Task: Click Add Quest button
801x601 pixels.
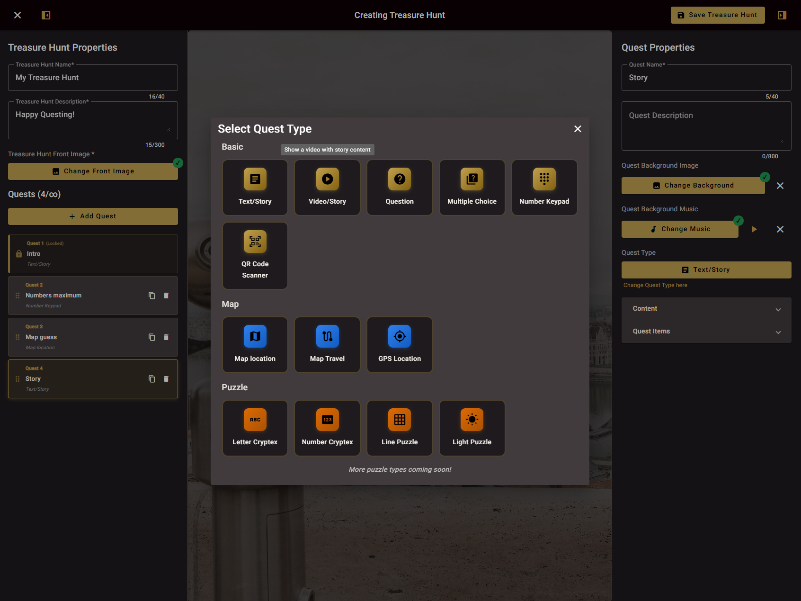Action: [x=93, y=216]
